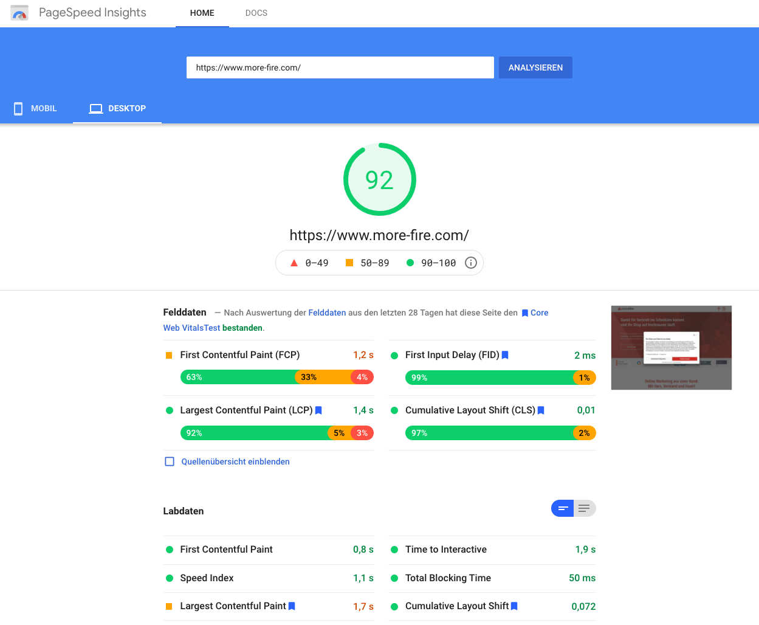Click orange square marker beside First Contentful Paint (FCP)
The height and width of the screenshot is (625, 759).
pos(169,355)
